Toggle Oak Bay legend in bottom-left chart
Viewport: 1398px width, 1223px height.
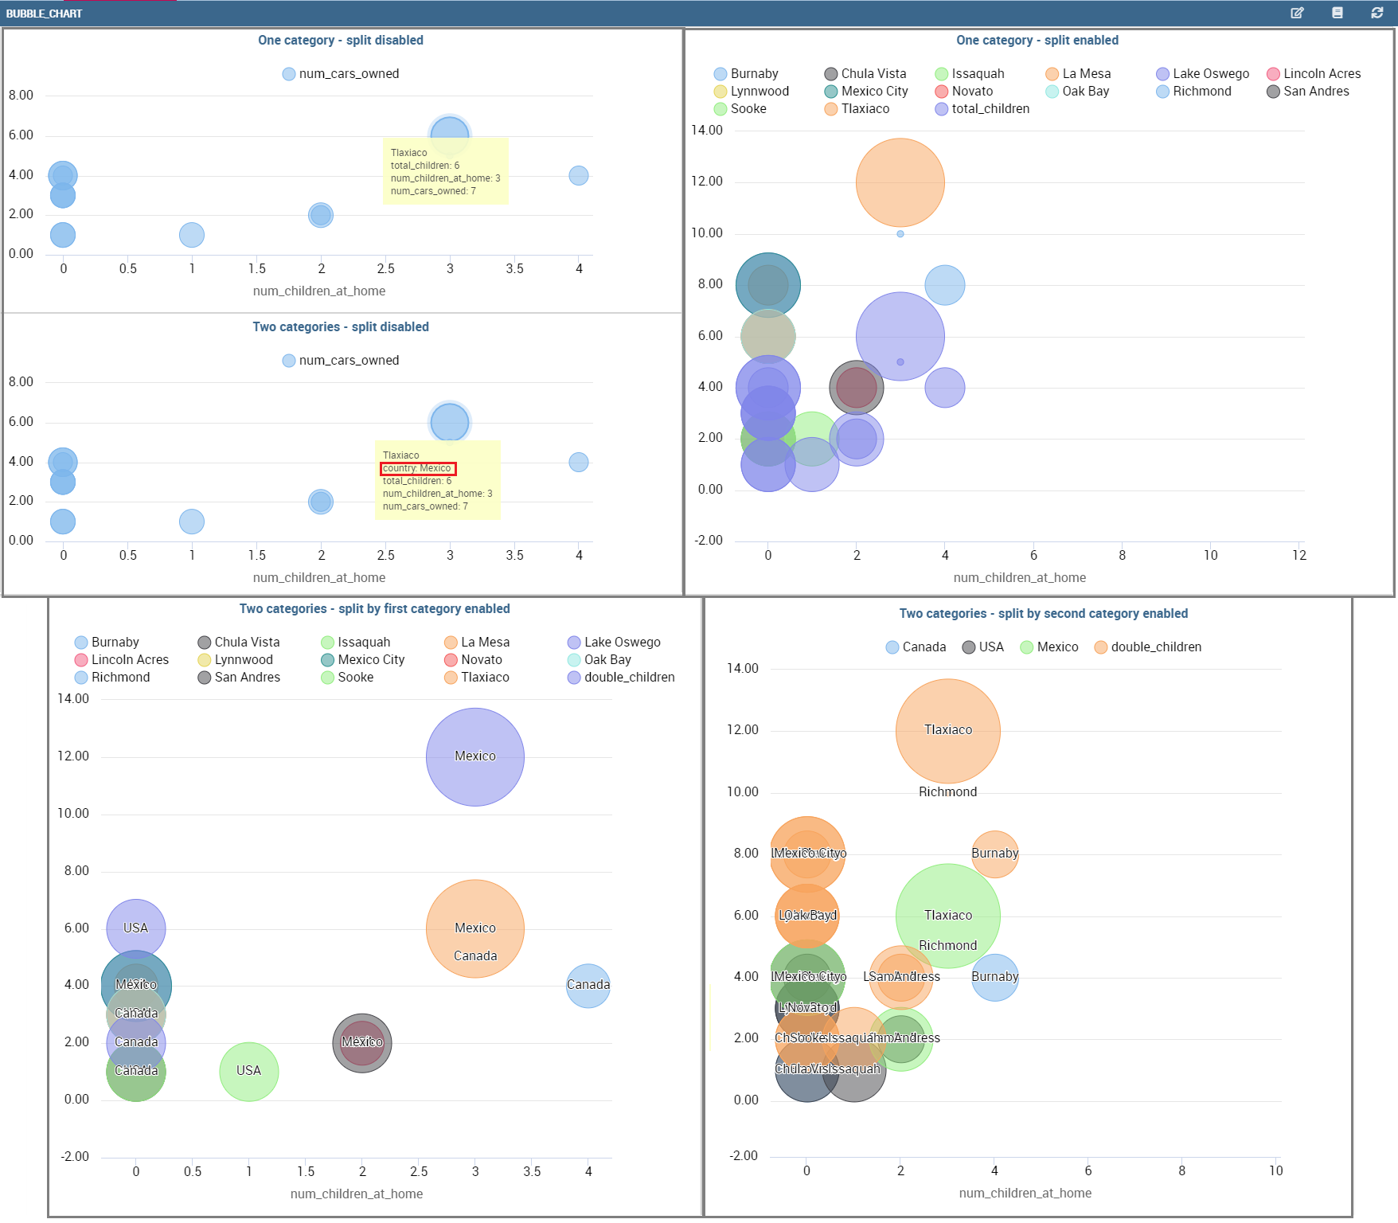pos(599,660)
